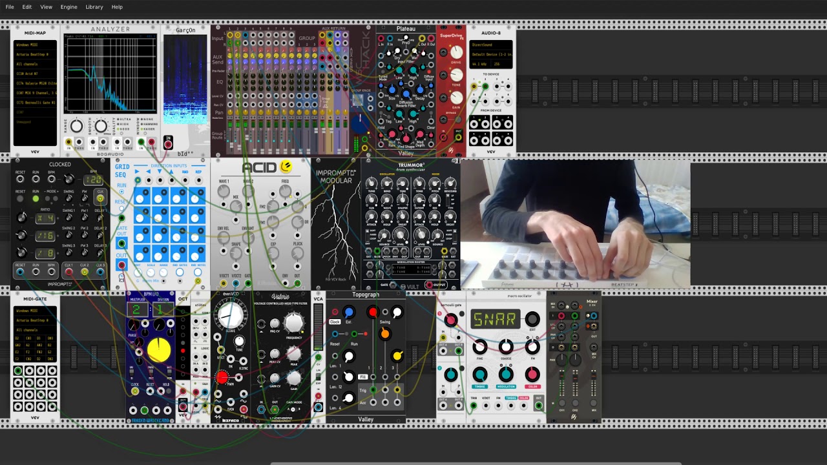
Task: Click the SMOOTH knob on Analyzer
Action: [101, 127]
